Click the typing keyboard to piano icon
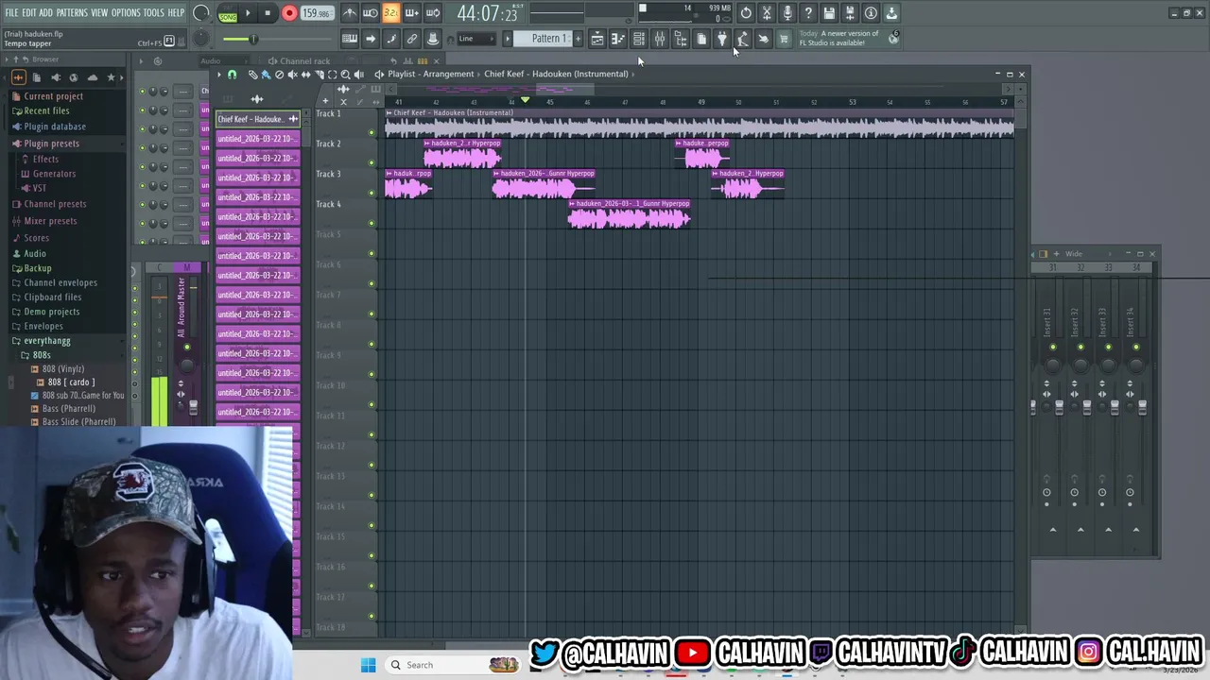Screen dimensions: 1210x680 [x=349, y=39]
